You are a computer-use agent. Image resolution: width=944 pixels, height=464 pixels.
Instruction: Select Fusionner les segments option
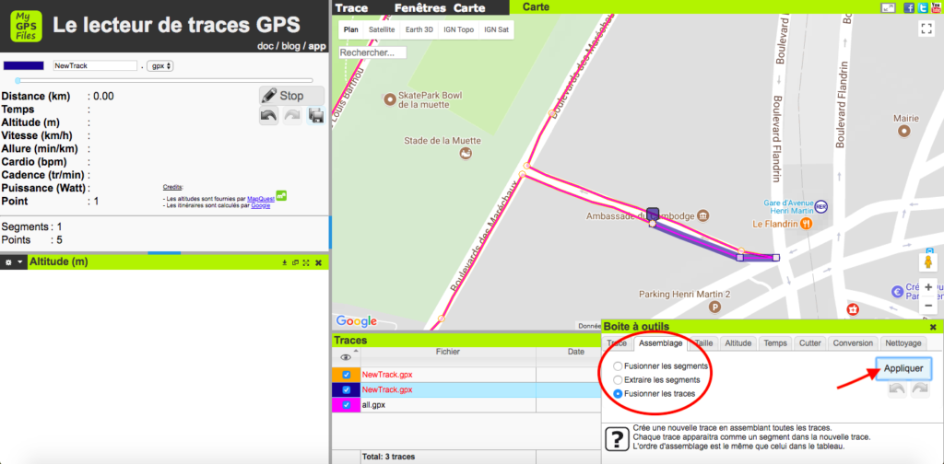coord(618,366)
